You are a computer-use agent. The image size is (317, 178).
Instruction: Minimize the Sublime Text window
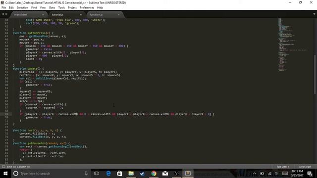pyautogui.click(x=290, y=2)
